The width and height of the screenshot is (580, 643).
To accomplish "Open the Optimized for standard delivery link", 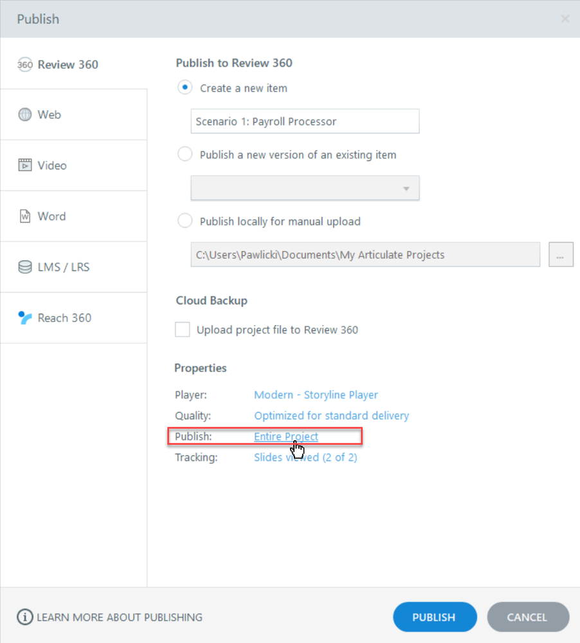I will 331,415.
